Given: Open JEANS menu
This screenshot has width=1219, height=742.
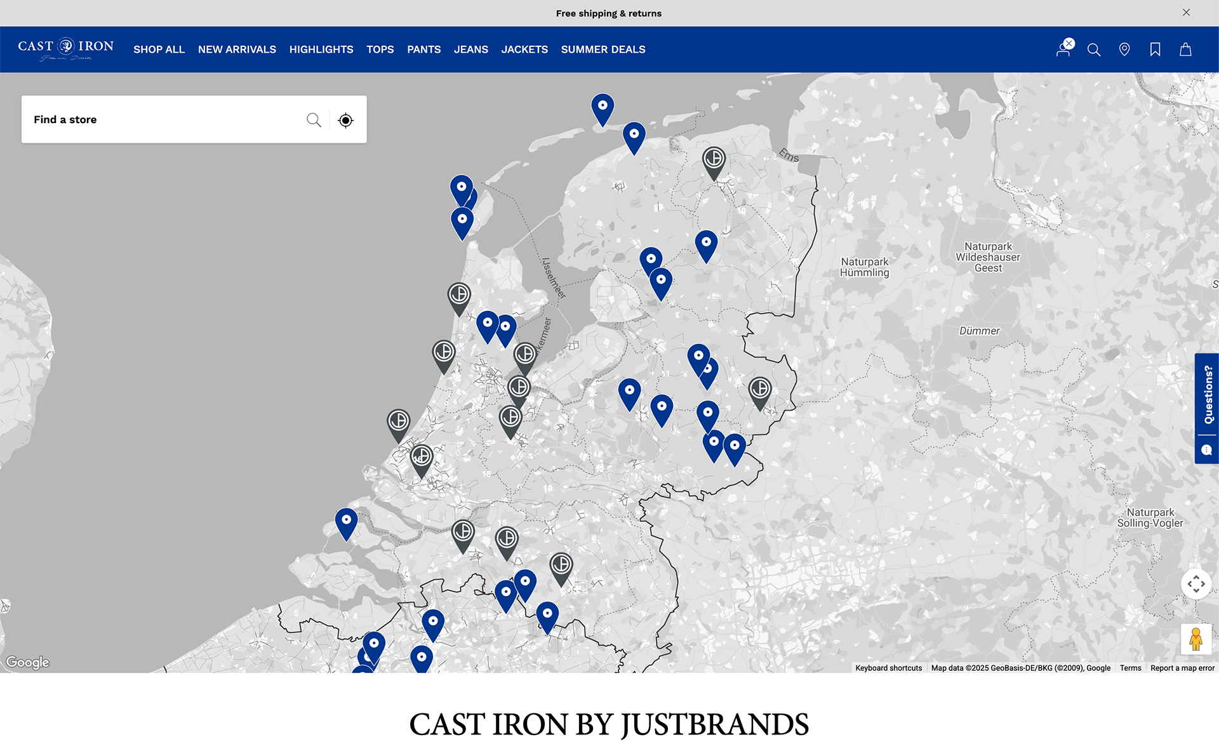Looking at the screenshot, I should (471, 50).
